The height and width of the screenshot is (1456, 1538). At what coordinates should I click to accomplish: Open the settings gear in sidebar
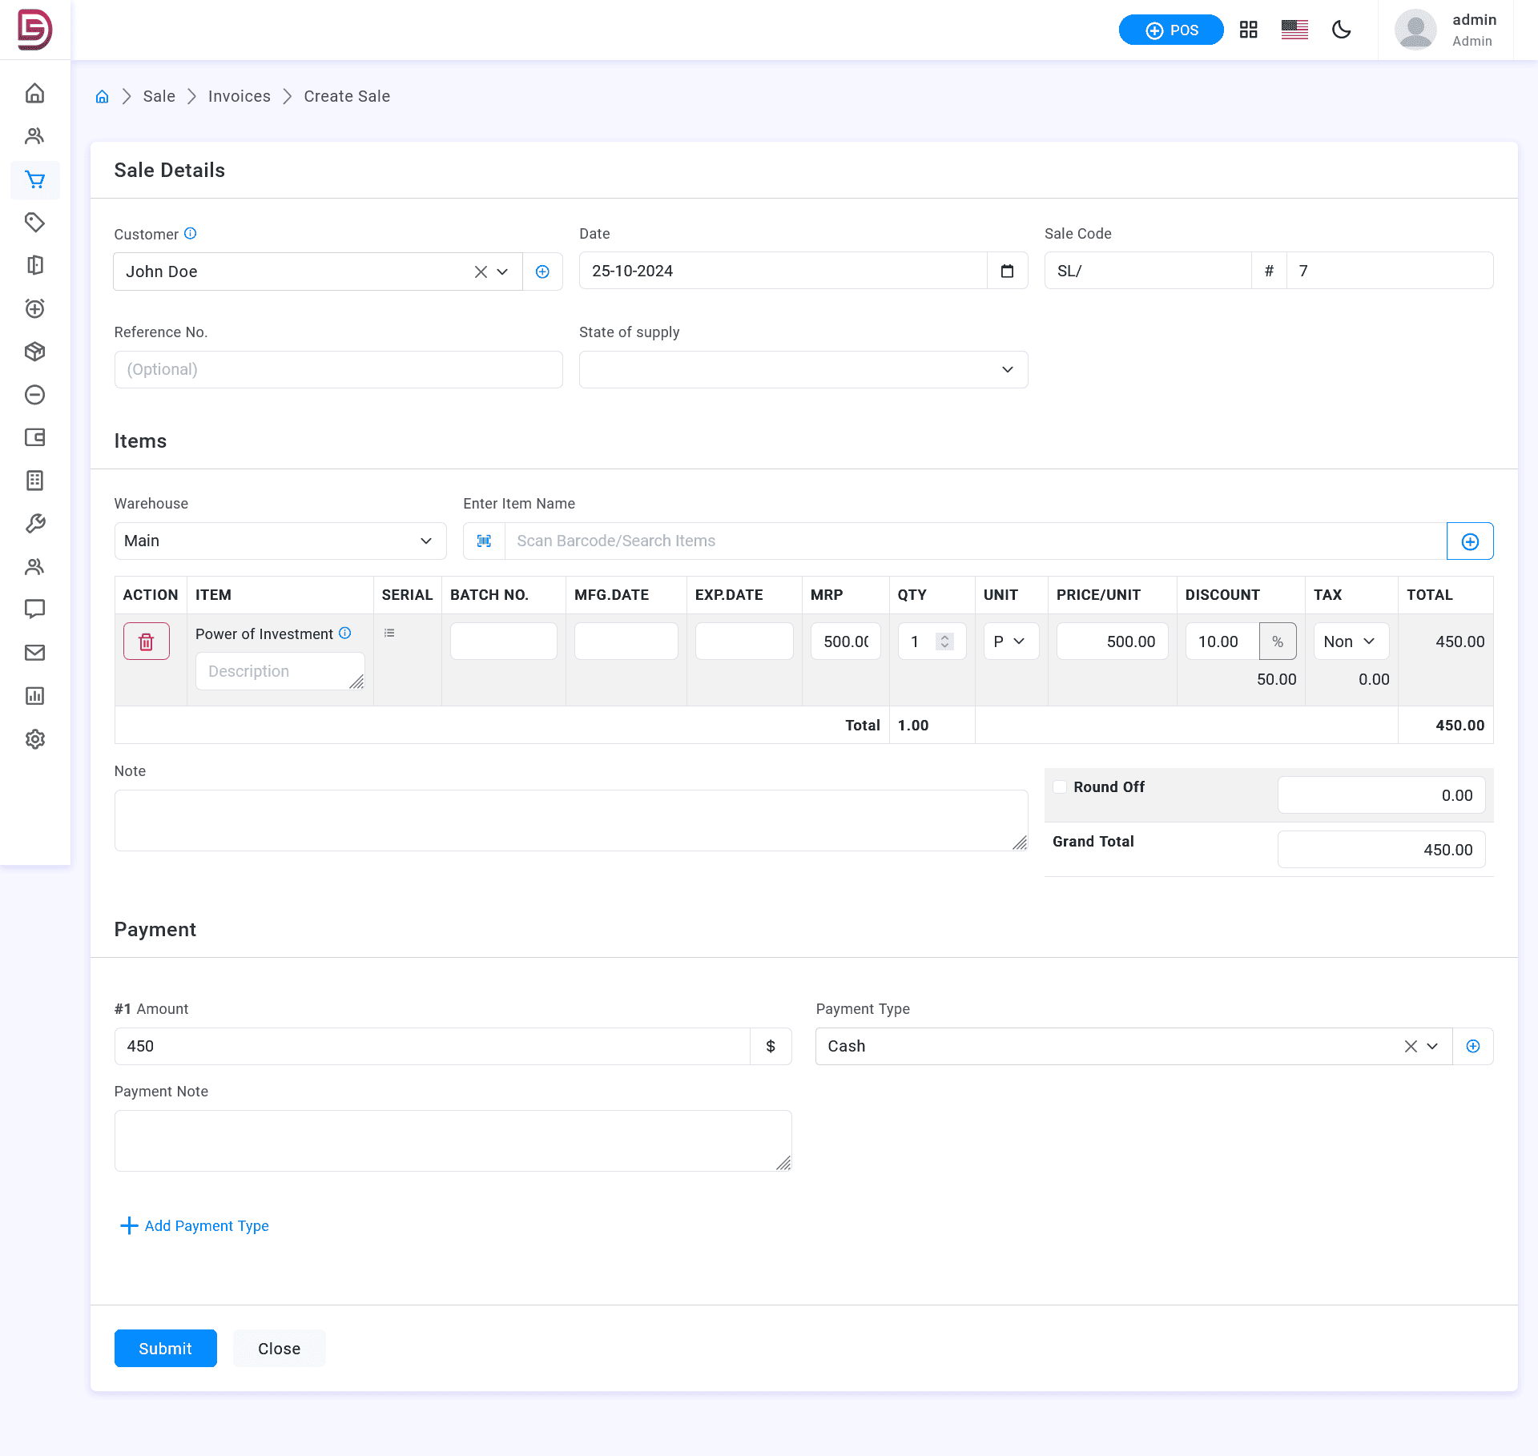click(x=34, y=739)
